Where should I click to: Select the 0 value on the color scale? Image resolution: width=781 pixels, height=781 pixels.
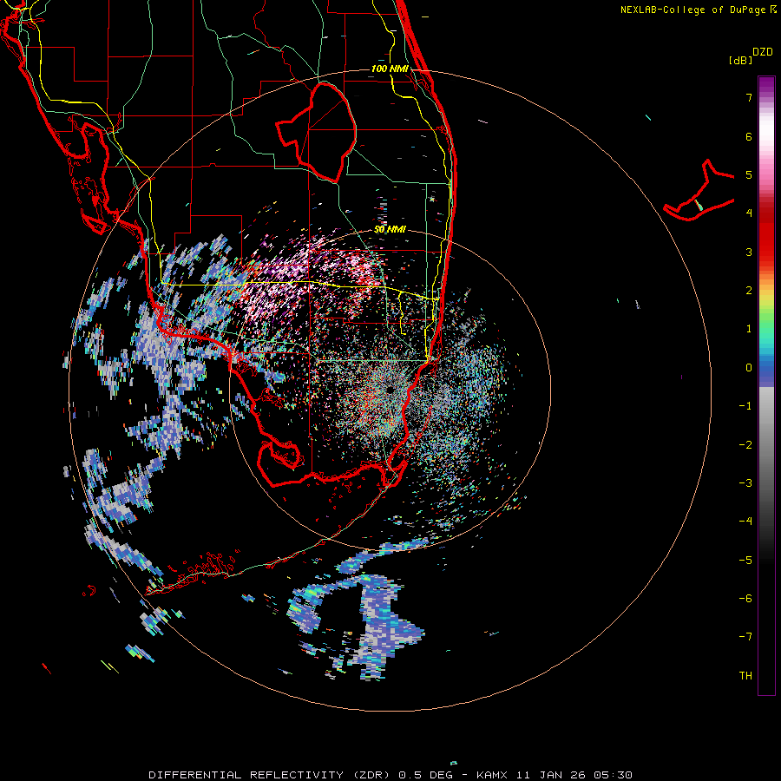coord(749,368)
